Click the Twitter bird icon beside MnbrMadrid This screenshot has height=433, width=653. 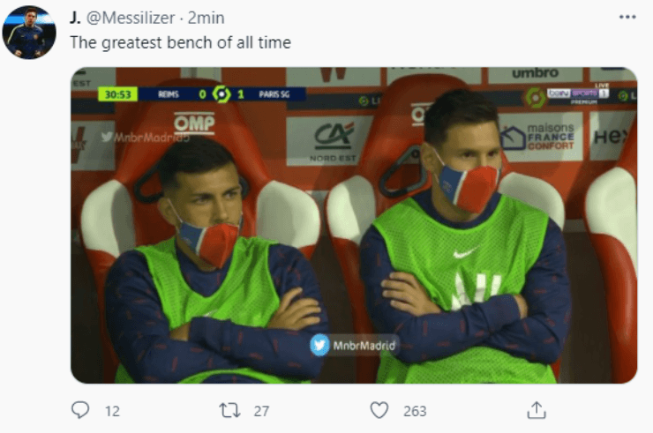[x=319, y=345]
